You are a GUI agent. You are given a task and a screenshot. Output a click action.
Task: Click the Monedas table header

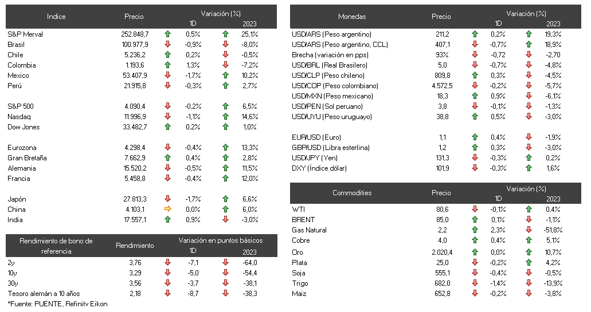[352, 17]
